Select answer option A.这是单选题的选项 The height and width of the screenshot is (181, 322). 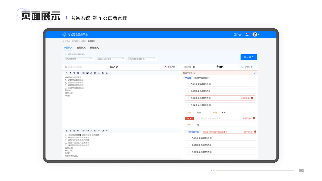220,84
